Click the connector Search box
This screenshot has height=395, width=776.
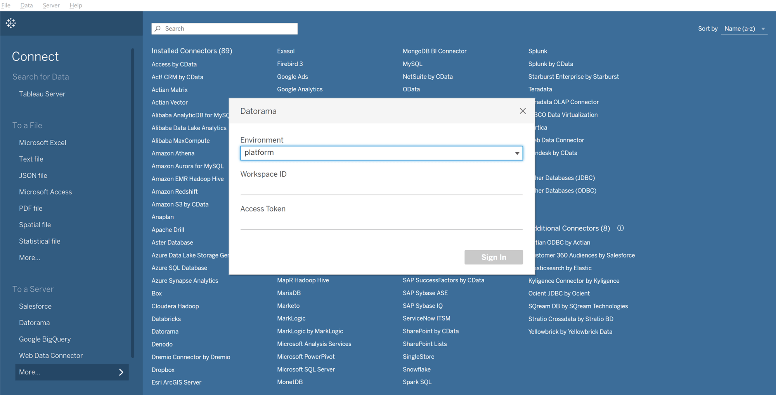coord(225,29)
